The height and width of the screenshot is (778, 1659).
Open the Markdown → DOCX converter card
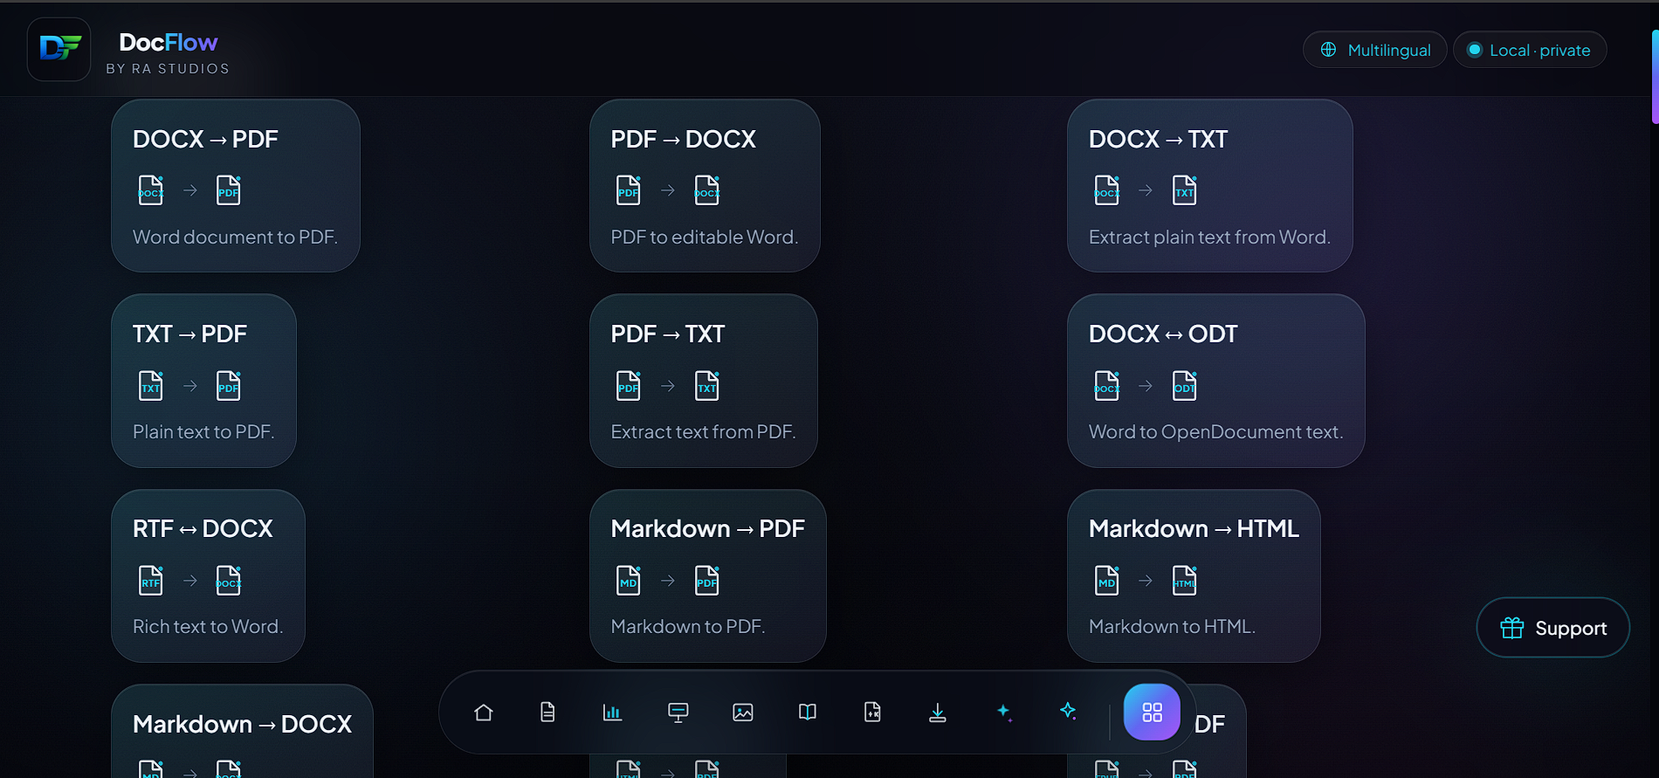click(242, 731)
